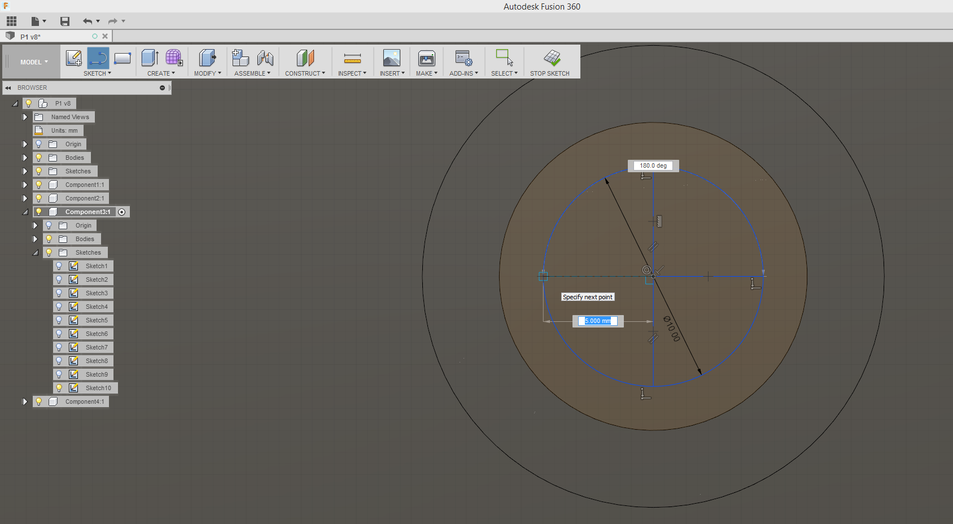The width and height of the screenshot is (953, 524).
Task: Select the Create Sketch tool
Action: tap(73, 58)
